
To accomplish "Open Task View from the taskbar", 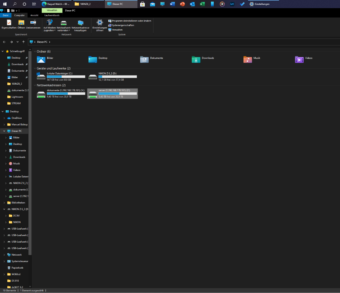I will (x=34, y=4).
